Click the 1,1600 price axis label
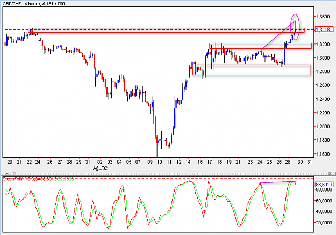Image resolution: width=336 pixels, height=235 pixels. pyautogui.click(x=323, y=154)
